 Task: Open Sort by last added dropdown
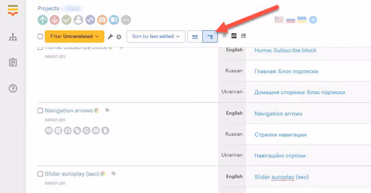(156, 37)
